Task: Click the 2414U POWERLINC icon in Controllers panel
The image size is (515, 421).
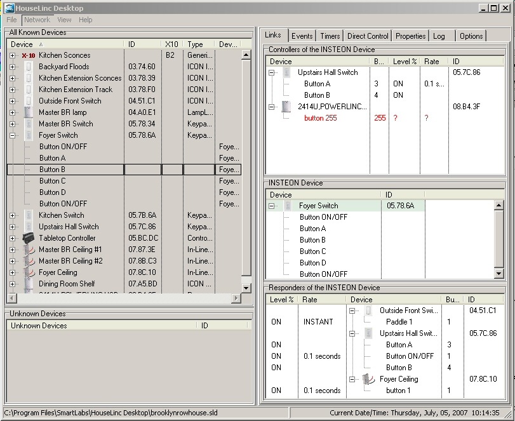Action: [287, 107]
